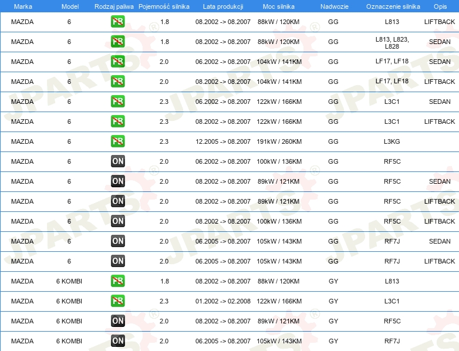
Task: Click the date range 12.2005 -> 08.2007
Action: pos(223,141)
